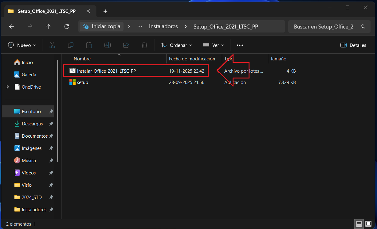Close the Setup_Office_2021_LTSC_PP tab
Viewport: 377px width, 229px height.
88,11
